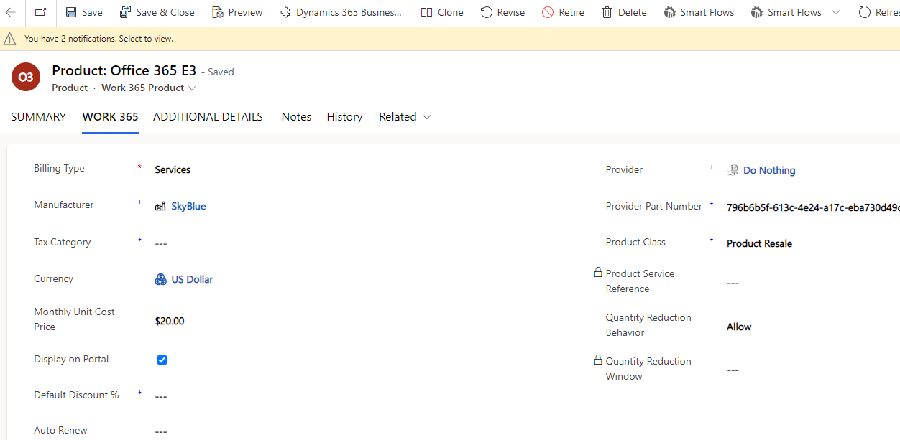Edit Monthly Unit Cost Price $20.00

(170, 321)
